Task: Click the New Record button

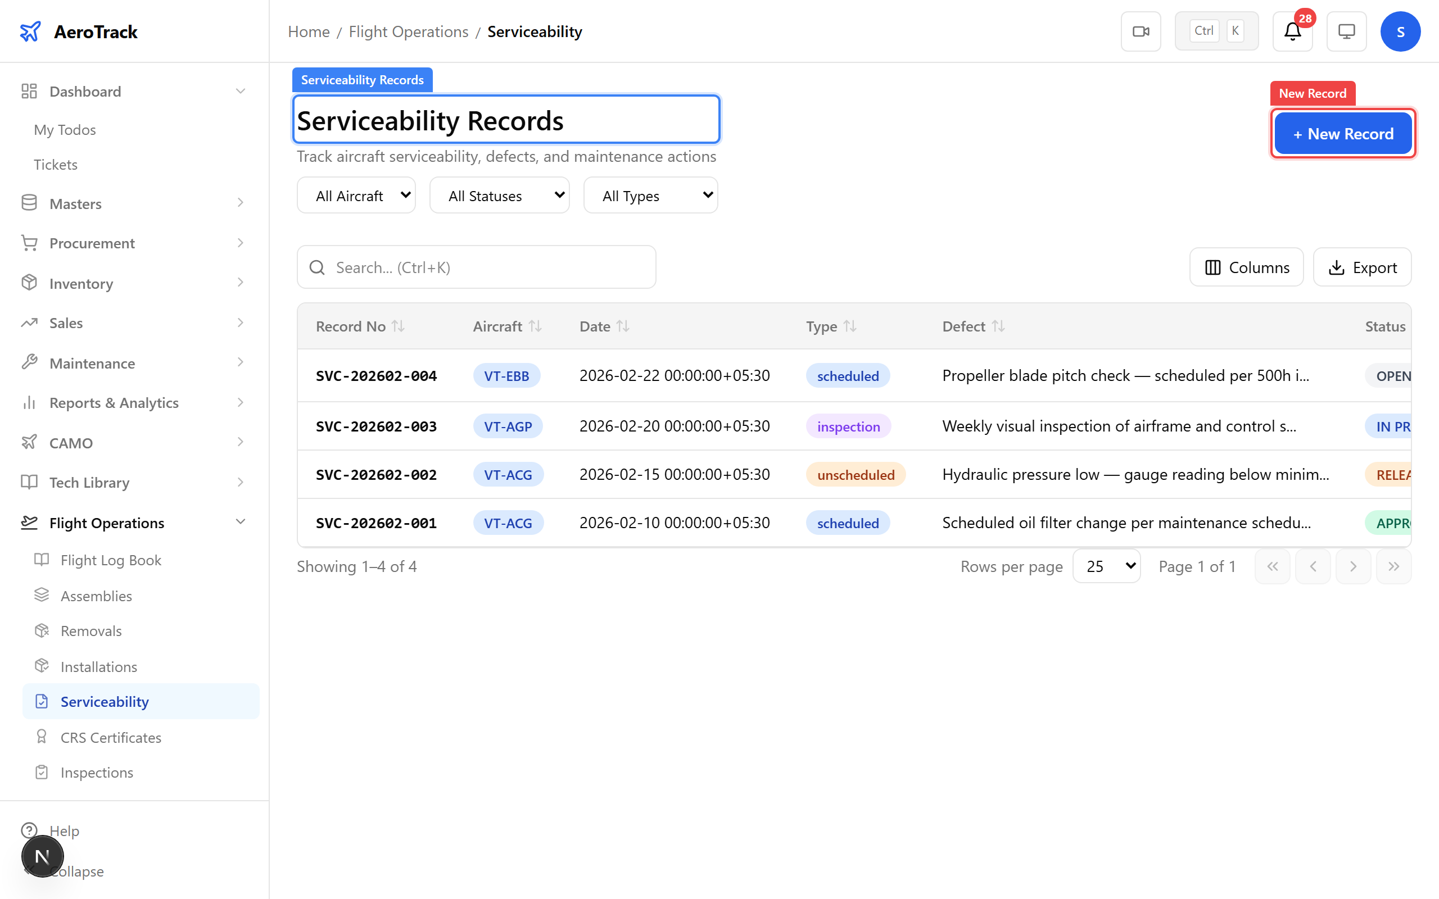Action: [1343, 134]
